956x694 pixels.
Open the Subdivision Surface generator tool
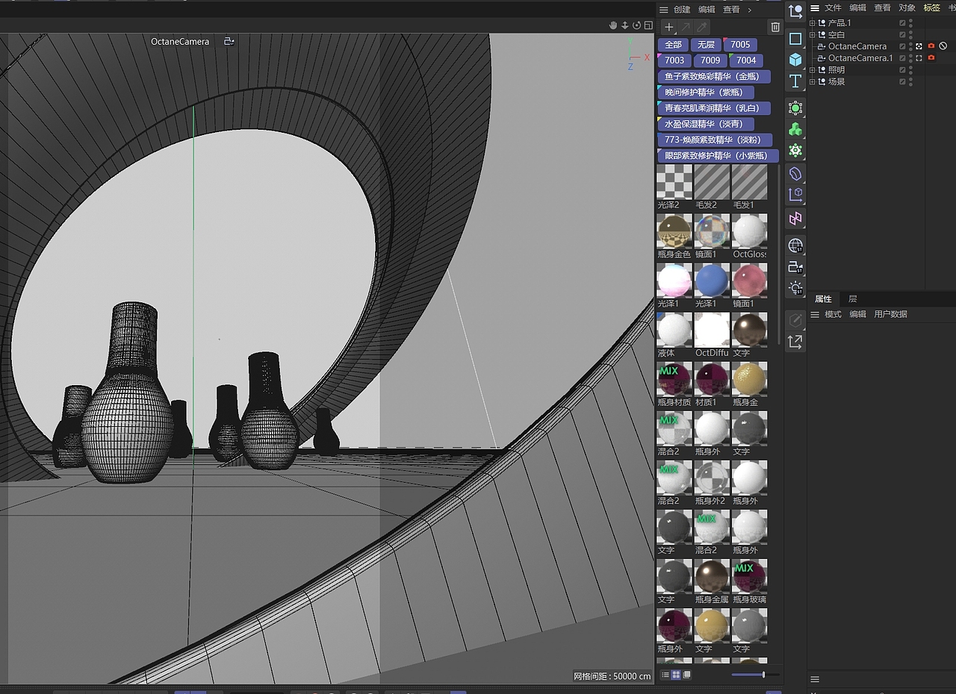pos(795,108)
